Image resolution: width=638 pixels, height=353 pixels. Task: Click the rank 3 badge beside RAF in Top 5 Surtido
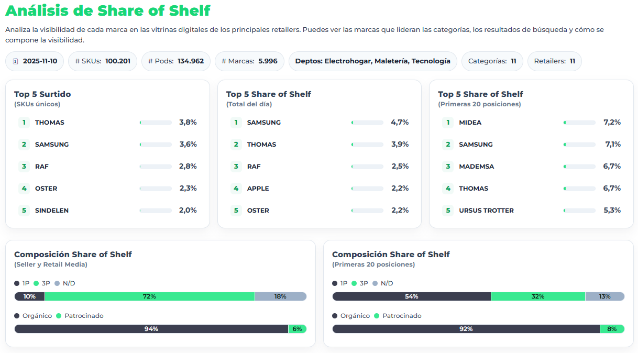tap(24, 166)
